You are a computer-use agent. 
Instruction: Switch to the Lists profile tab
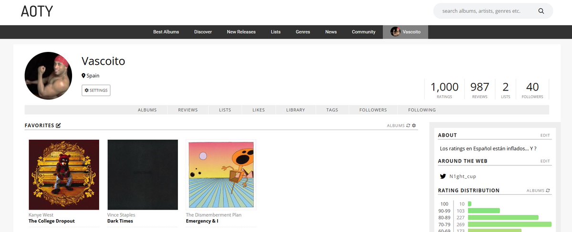click(x=225, y=110)
